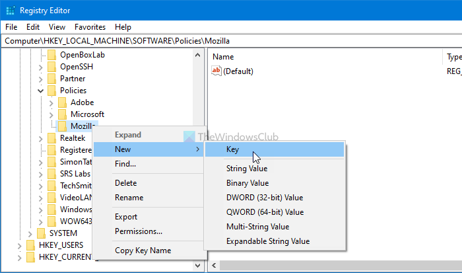
Task: Click the tree pane scroll up arrow
Action: 198,55
